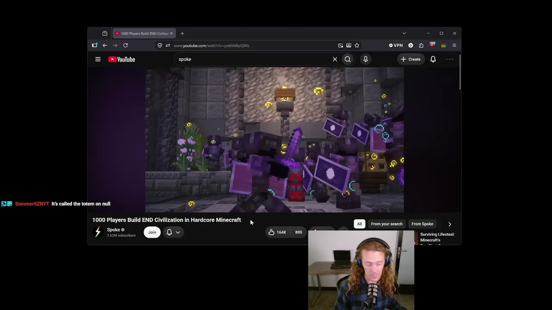Open Firefox View button on the tab bar
Image resolution: width=552 pixels, height=310 pixels.
click(x=105, y=34)
